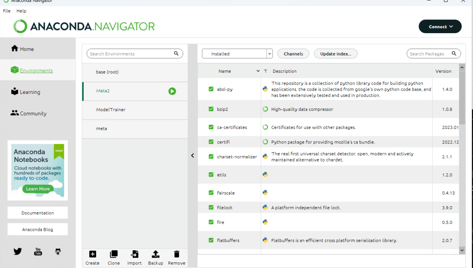Image resolution: width=473 pixels, height=268 pixels.
Task: Open the Anaconda Blog button
Action: 38,230
